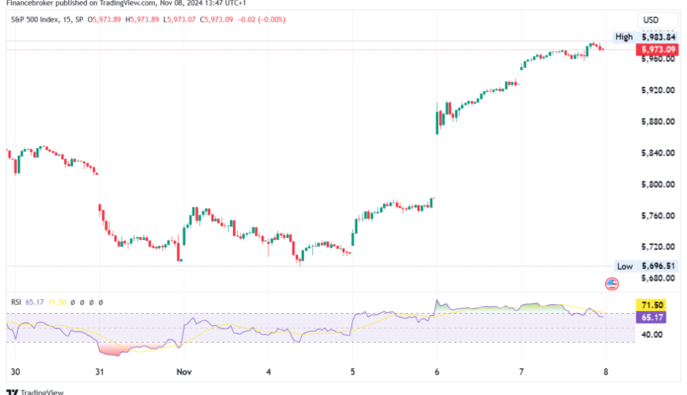The image size is (687, 395).
Task: Click the date label 31 on time axis
Action: 100,371
